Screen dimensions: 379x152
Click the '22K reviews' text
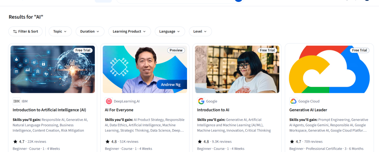37,142
